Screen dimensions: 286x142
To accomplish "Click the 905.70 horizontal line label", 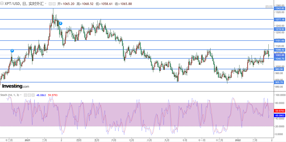I will (279, 82).
